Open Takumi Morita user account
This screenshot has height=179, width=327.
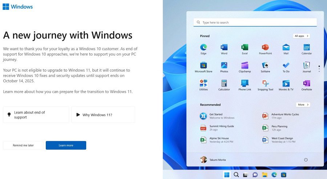click(213, 160)
